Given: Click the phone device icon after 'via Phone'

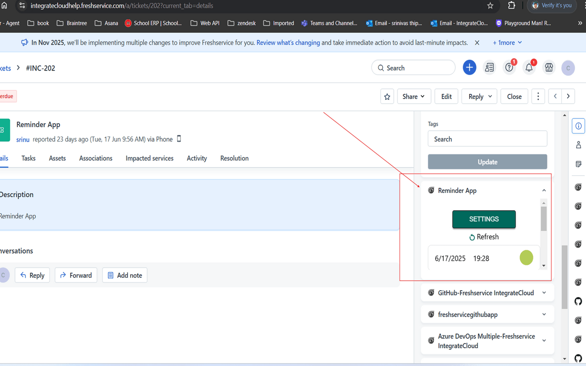Looking at the screenshot, I should coord(179,139).
